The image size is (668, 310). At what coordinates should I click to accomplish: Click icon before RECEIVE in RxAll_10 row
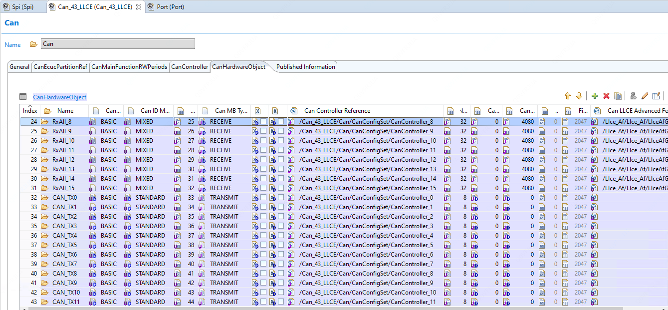pos(203,141)
